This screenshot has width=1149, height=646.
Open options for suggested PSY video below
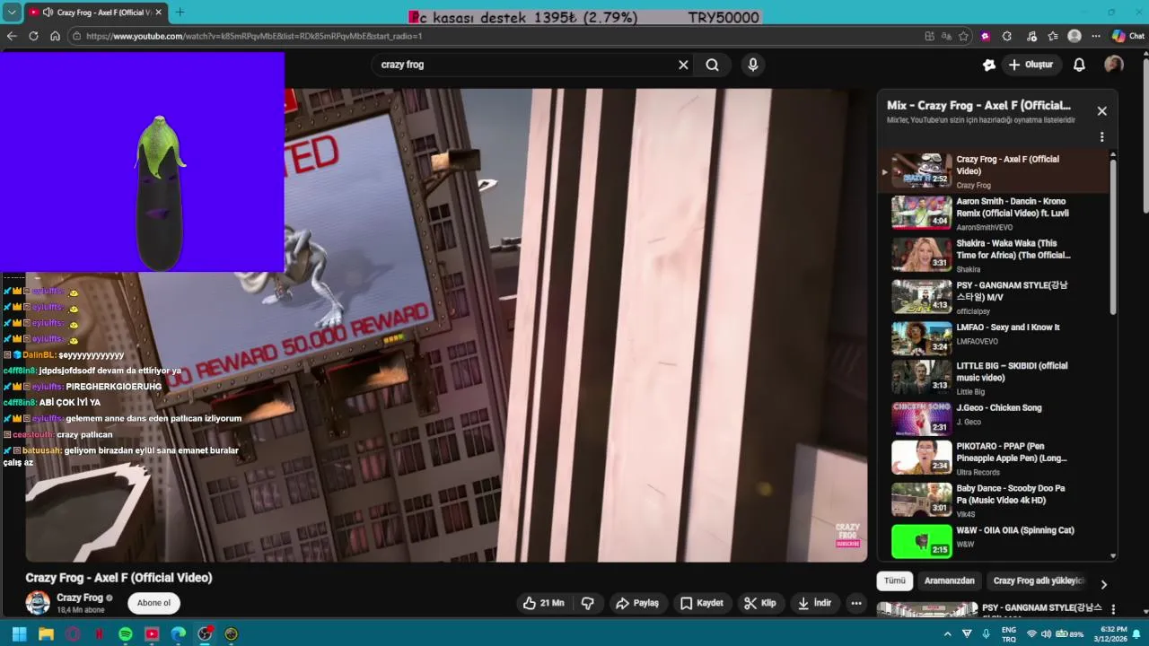[x=1113, y=610]
